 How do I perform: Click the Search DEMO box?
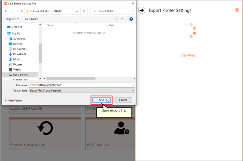pyautogui.click(x=112, y=11)
